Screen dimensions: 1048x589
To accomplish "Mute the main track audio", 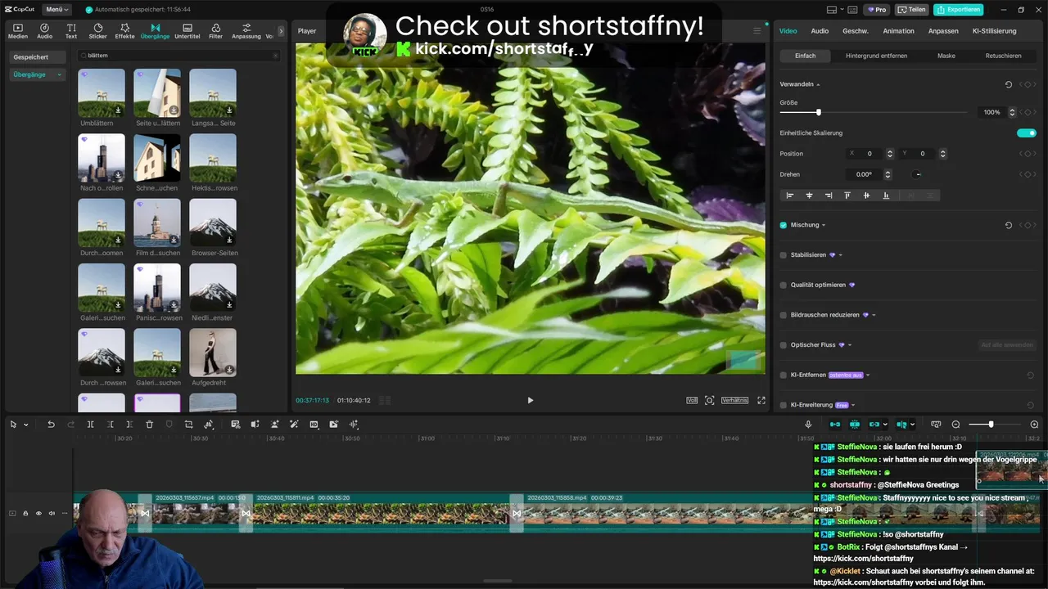I will 52,514.
